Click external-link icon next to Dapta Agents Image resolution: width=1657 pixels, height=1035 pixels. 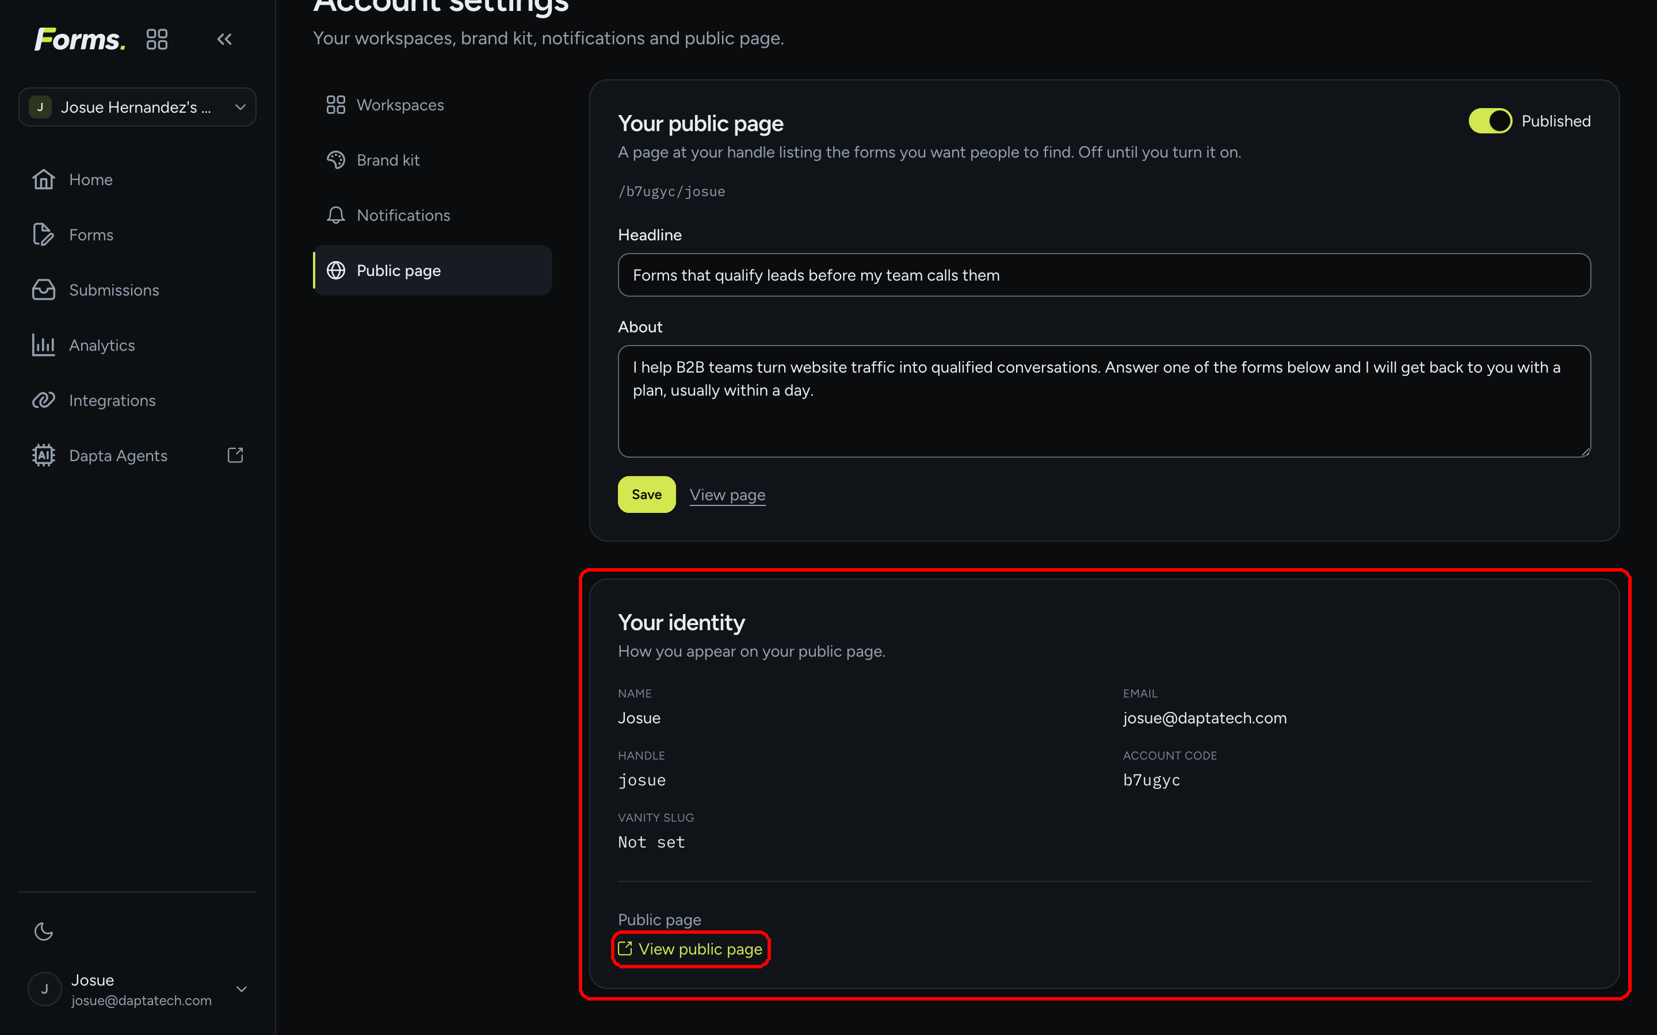tap(235, 455)
